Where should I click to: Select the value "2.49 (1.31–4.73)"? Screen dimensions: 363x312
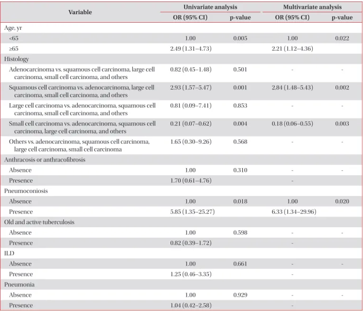pos(191,49)
